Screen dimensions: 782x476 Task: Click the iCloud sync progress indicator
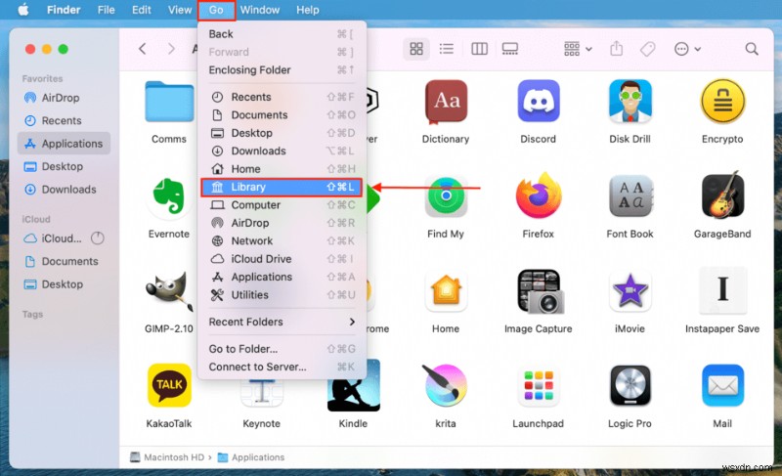pos(98,238)
